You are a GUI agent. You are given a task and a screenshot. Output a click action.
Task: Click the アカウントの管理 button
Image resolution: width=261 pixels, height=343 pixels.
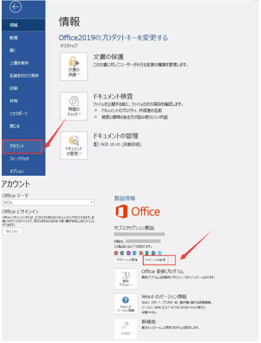click(127, 260)
